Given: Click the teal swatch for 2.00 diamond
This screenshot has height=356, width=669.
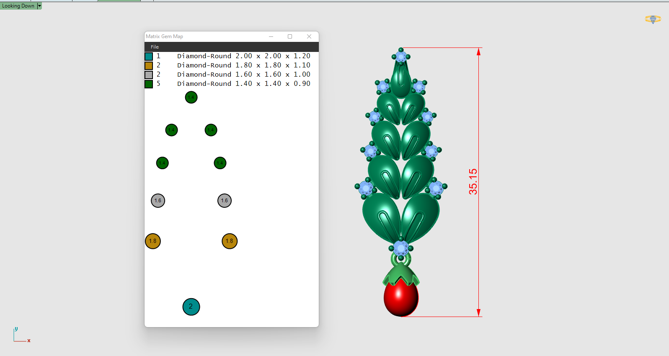Looking at the screenshot, I should pos(149,57).
